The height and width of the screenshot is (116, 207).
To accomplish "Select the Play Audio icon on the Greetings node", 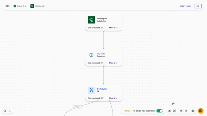I will 91,55.
